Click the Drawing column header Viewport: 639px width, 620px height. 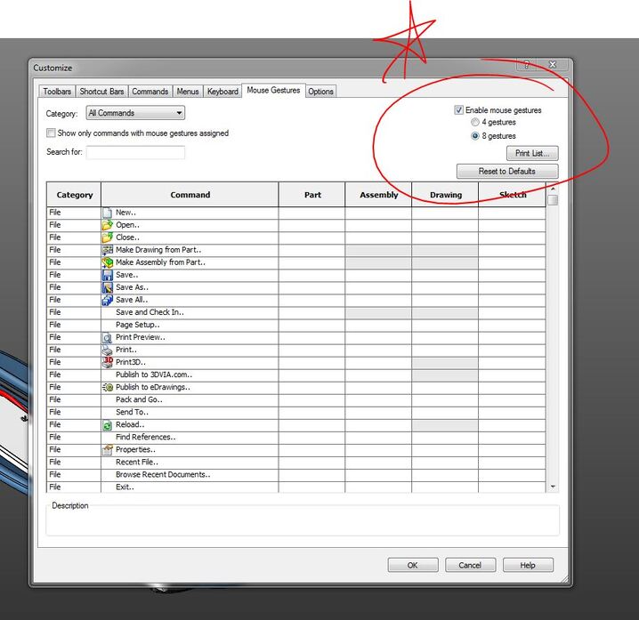[445, 195]
